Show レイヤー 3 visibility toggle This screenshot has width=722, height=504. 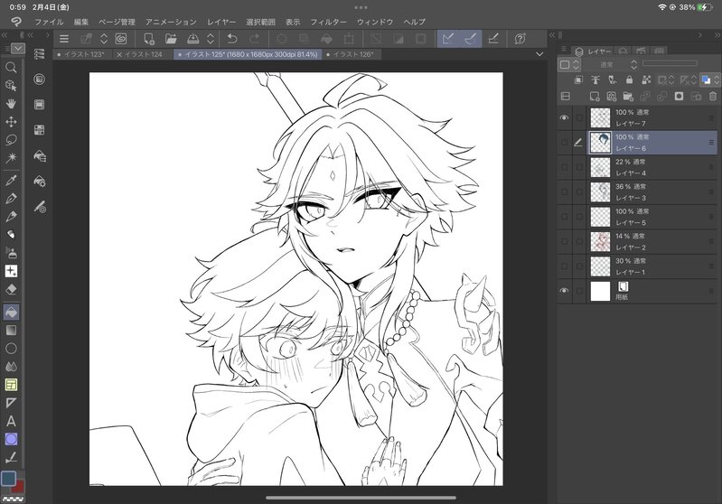tap(564, 191)
